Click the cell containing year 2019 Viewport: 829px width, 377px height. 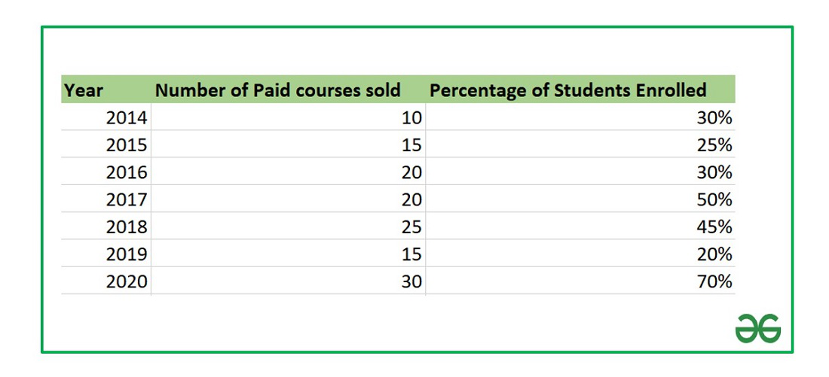click(x=128, y=254)
